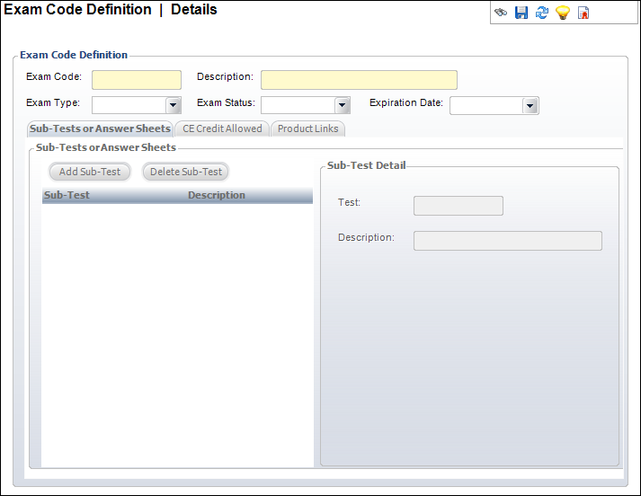
Task: Expand the Exam Status dropdown
Action: 343,106
